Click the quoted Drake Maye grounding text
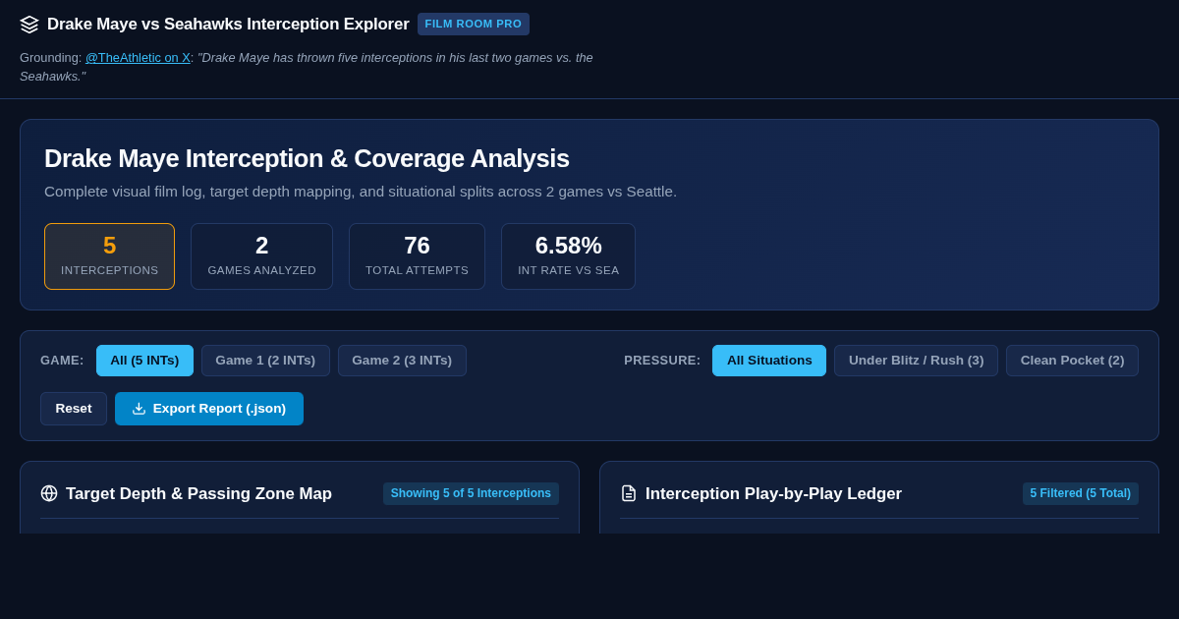This screenshot has height=619, width=1179. [307, 67]
